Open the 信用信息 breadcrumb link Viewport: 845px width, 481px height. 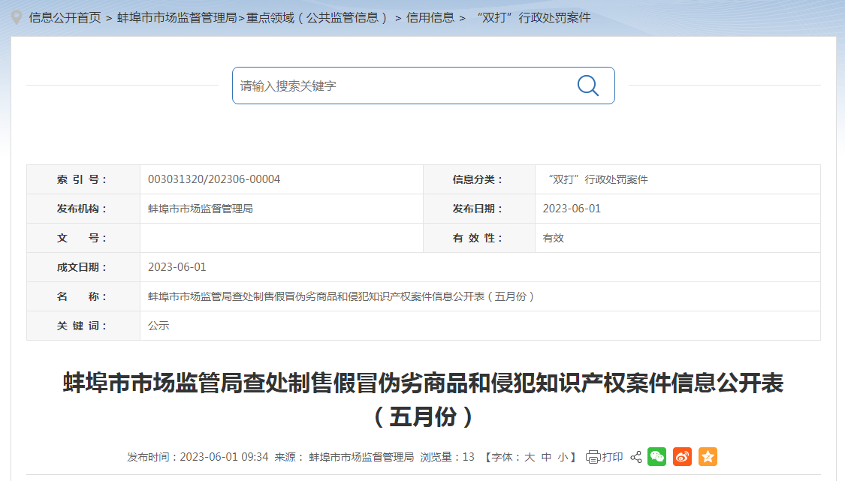pyautogui.click(x=430, y=18)
